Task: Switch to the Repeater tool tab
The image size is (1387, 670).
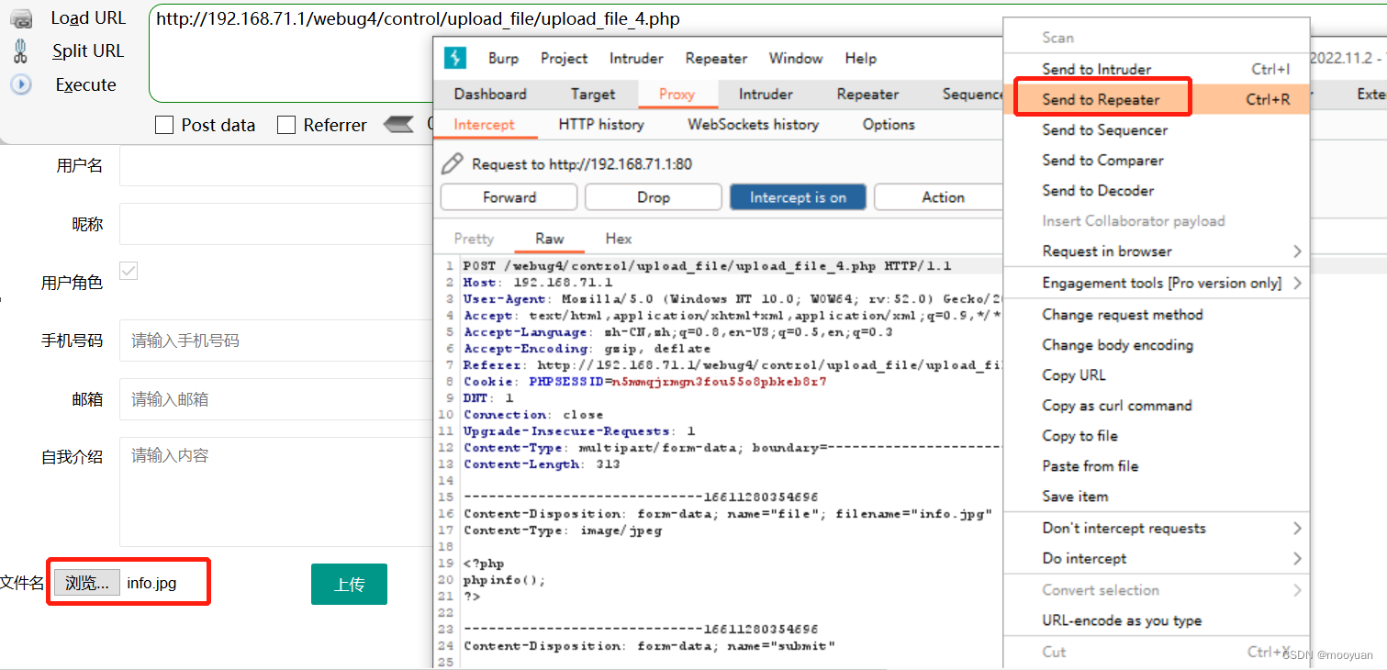Action: [x=867, y=94]
